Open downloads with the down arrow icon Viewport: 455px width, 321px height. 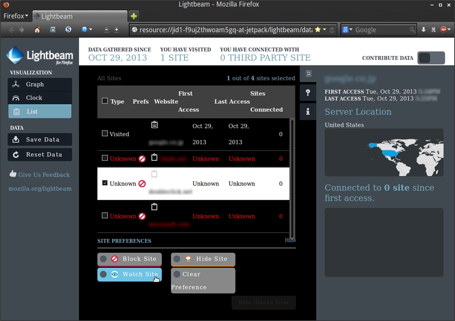[x=423, y=30]
